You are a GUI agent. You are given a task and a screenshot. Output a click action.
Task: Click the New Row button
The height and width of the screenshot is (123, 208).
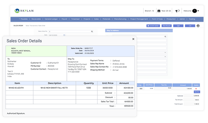[x=197, y=92]
